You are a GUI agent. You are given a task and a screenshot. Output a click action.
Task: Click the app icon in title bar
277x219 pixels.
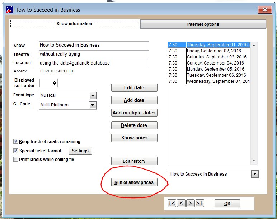click(9, 10)
